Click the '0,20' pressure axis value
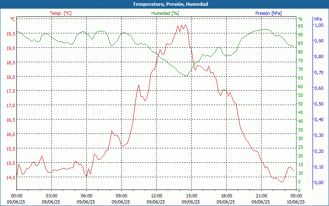The width and height of the screenshot is (329, 206). click(319, 151)
